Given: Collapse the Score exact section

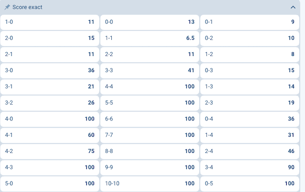Looking at the screenshot, I should (x=293, y=8).
